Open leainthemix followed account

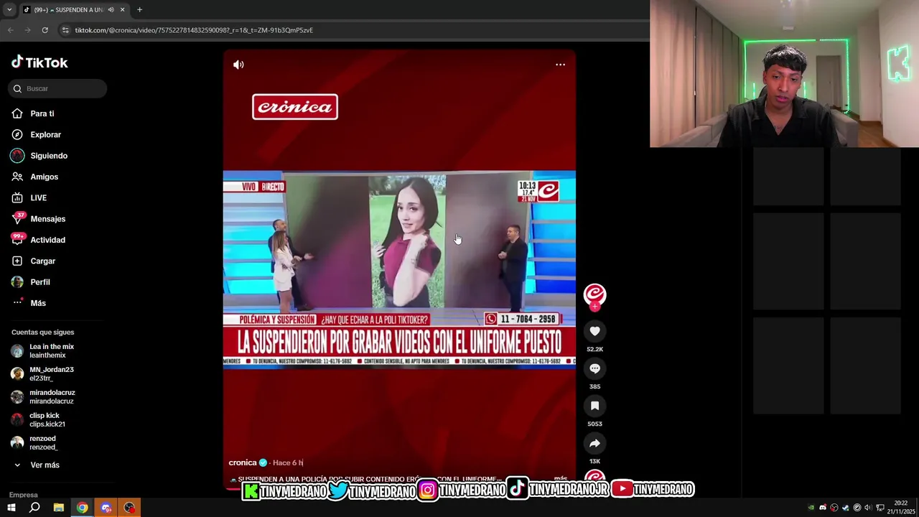coord(50,351)
